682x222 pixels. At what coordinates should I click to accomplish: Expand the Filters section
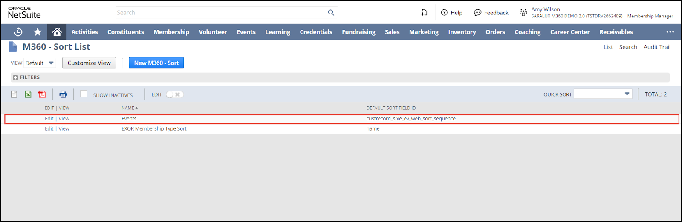pos(16,77)
